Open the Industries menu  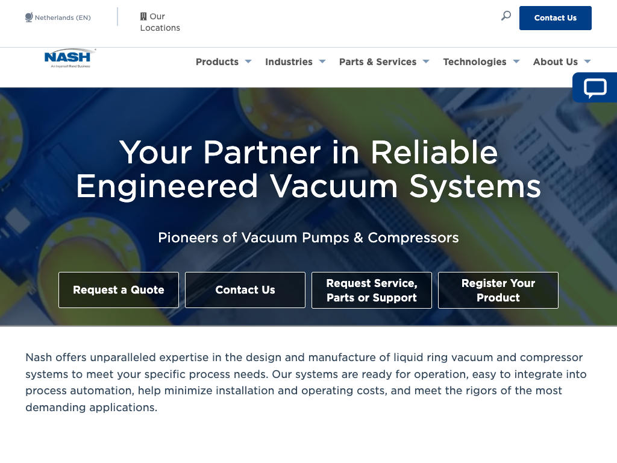coord(289,61)
